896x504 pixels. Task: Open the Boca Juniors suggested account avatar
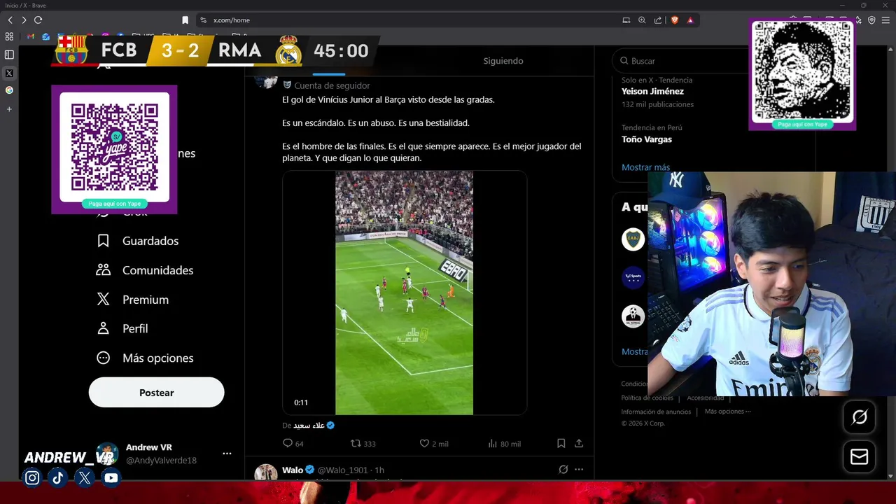pyautogui.click(x=633, y=239)
